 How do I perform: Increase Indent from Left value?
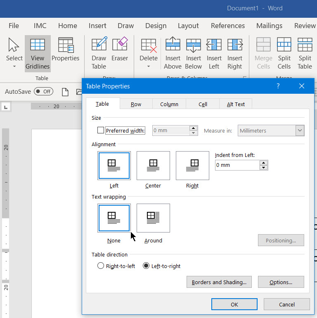coord(263,163)
